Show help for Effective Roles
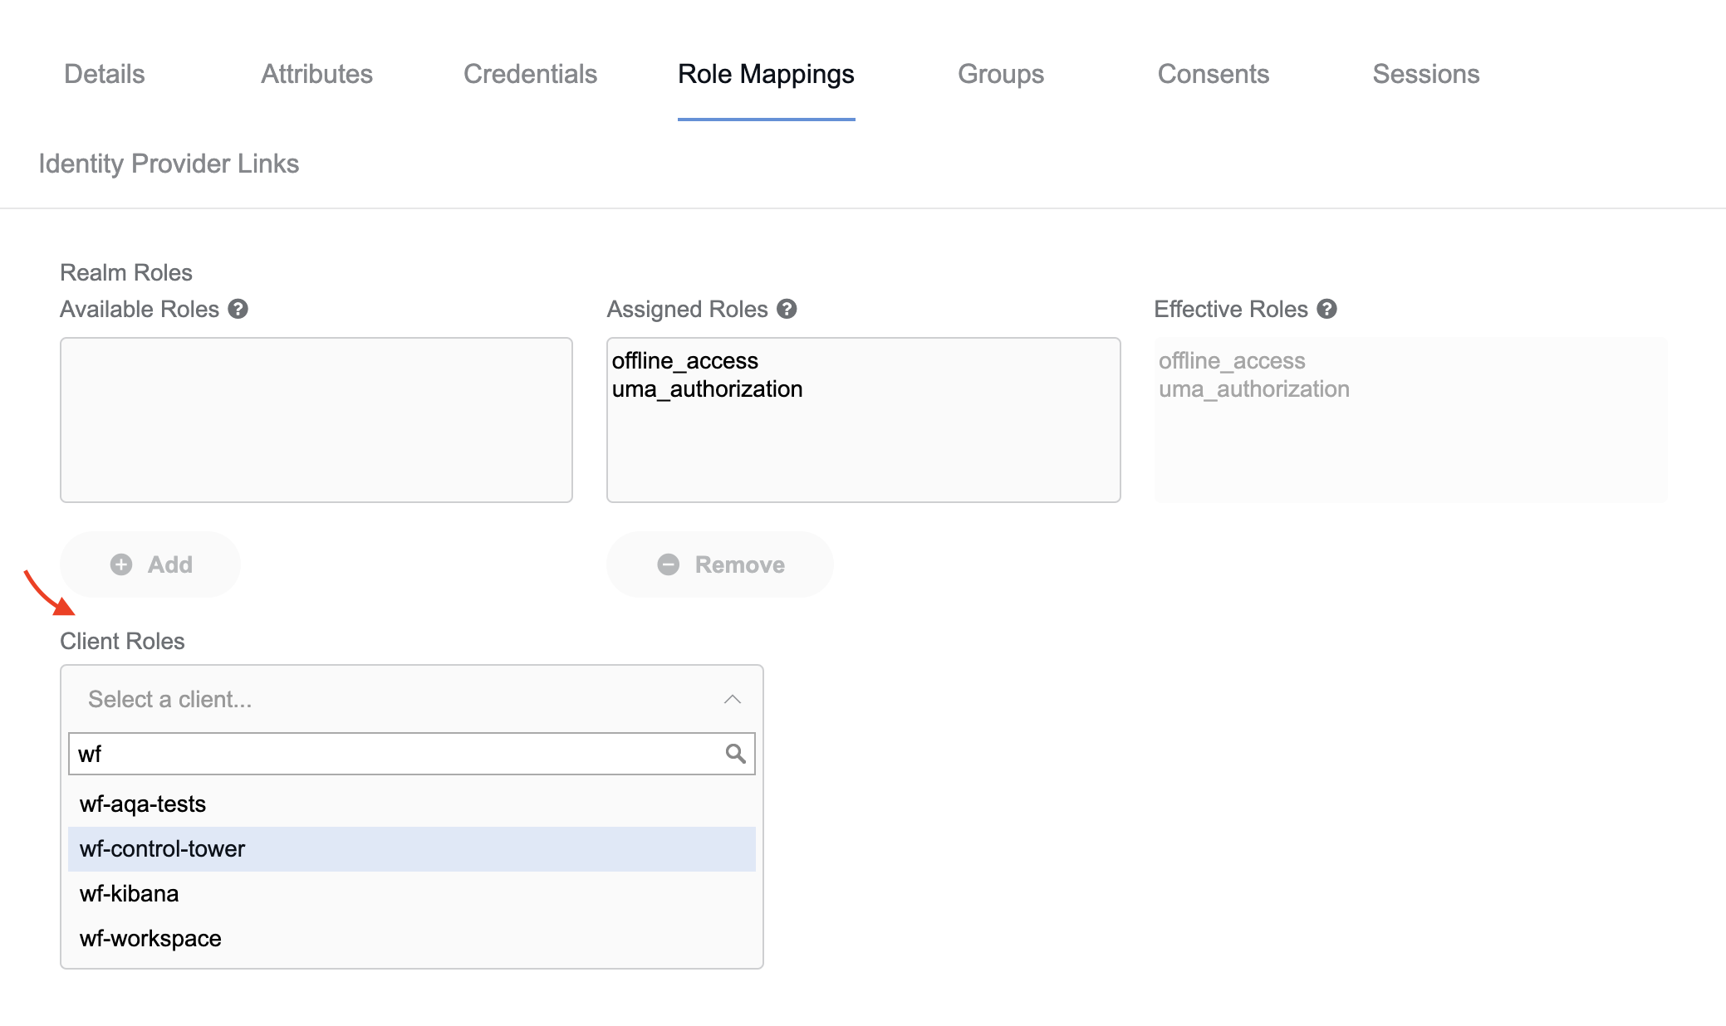 click(x=1327, y=309)
